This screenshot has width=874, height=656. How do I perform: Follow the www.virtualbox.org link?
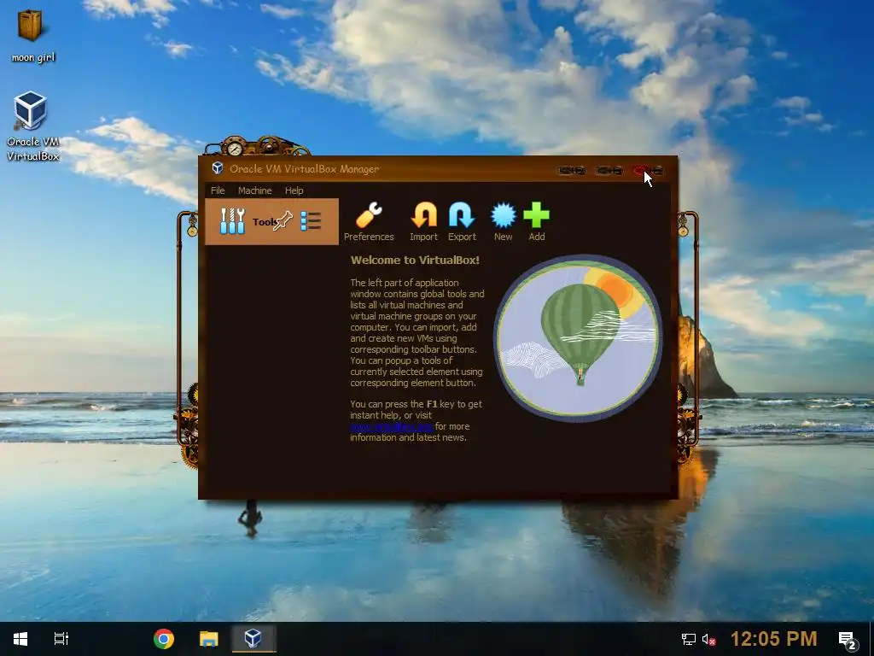(391, 427)
